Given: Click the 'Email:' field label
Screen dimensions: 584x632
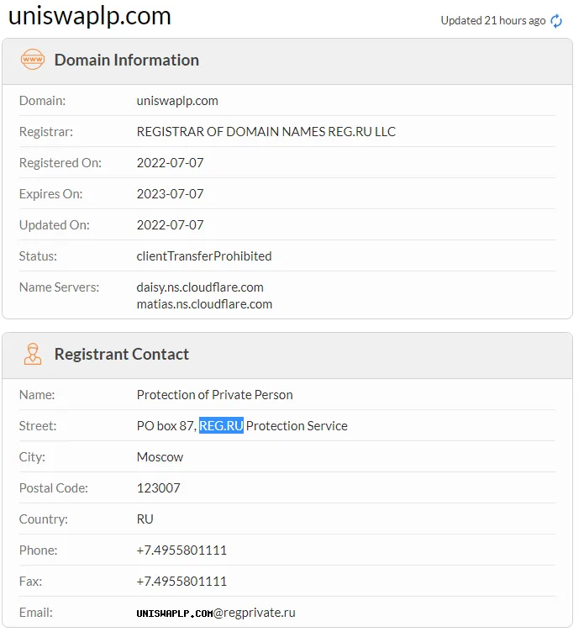Looking at the screenshot, I should [35, 613].
